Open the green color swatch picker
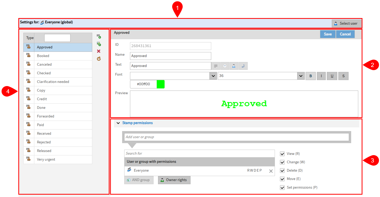Screen dimensions: 380x197 (x=160, y=84)
